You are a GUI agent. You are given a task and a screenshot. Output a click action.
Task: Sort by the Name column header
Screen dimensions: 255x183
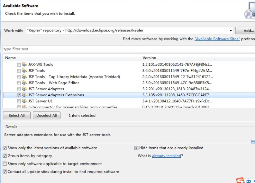coord(72,58)
